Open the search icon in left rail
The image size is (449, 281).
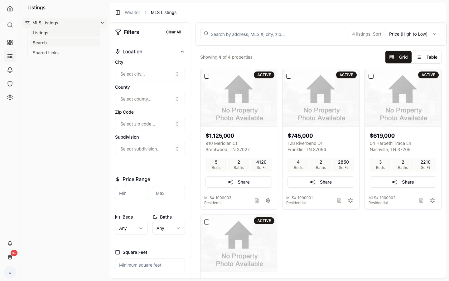(10, 25)
